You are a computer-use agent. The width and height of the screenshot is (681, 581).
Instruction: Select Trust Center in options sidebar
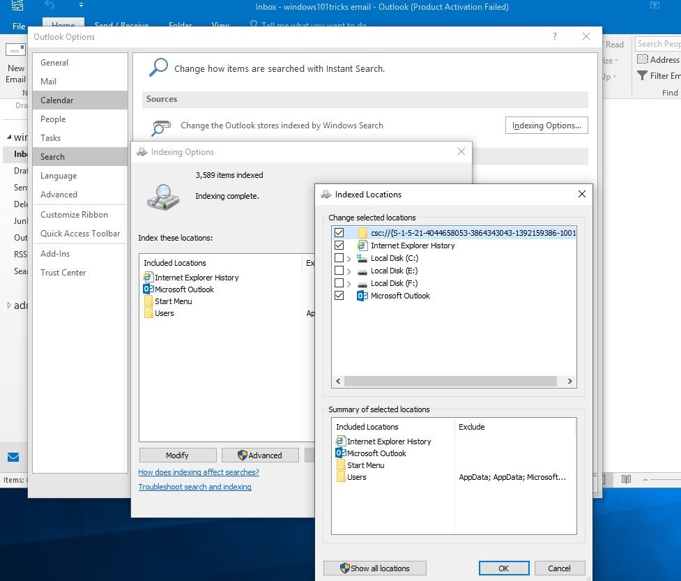pyautogui.click(x=80, y=273)
